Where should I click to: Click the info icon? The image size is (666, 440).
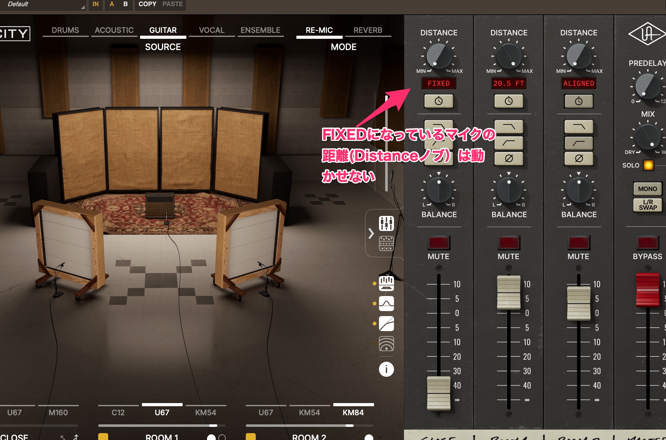tap(386, 369)
